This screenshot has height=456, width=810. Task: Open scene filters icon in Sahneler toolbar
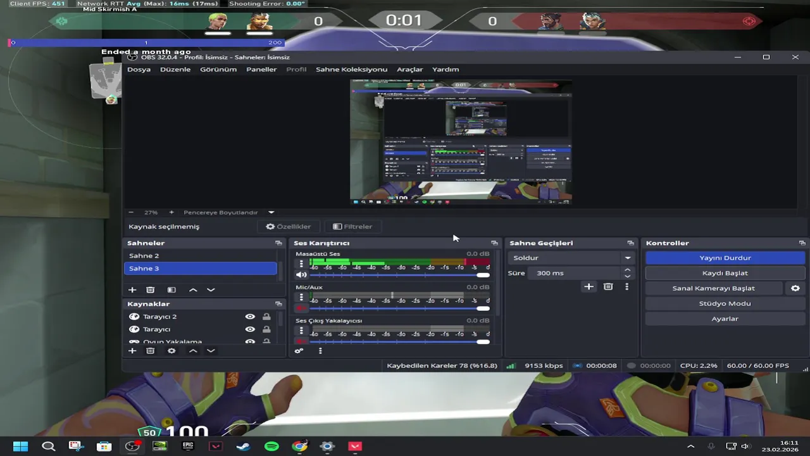tap(171, 289)
